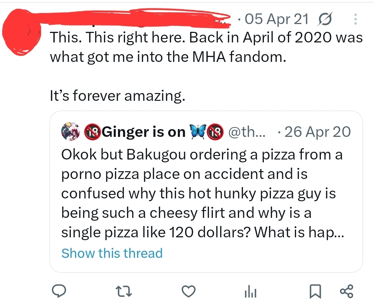Like the tweet with the heart icon
374x307 pixels.
189,291
